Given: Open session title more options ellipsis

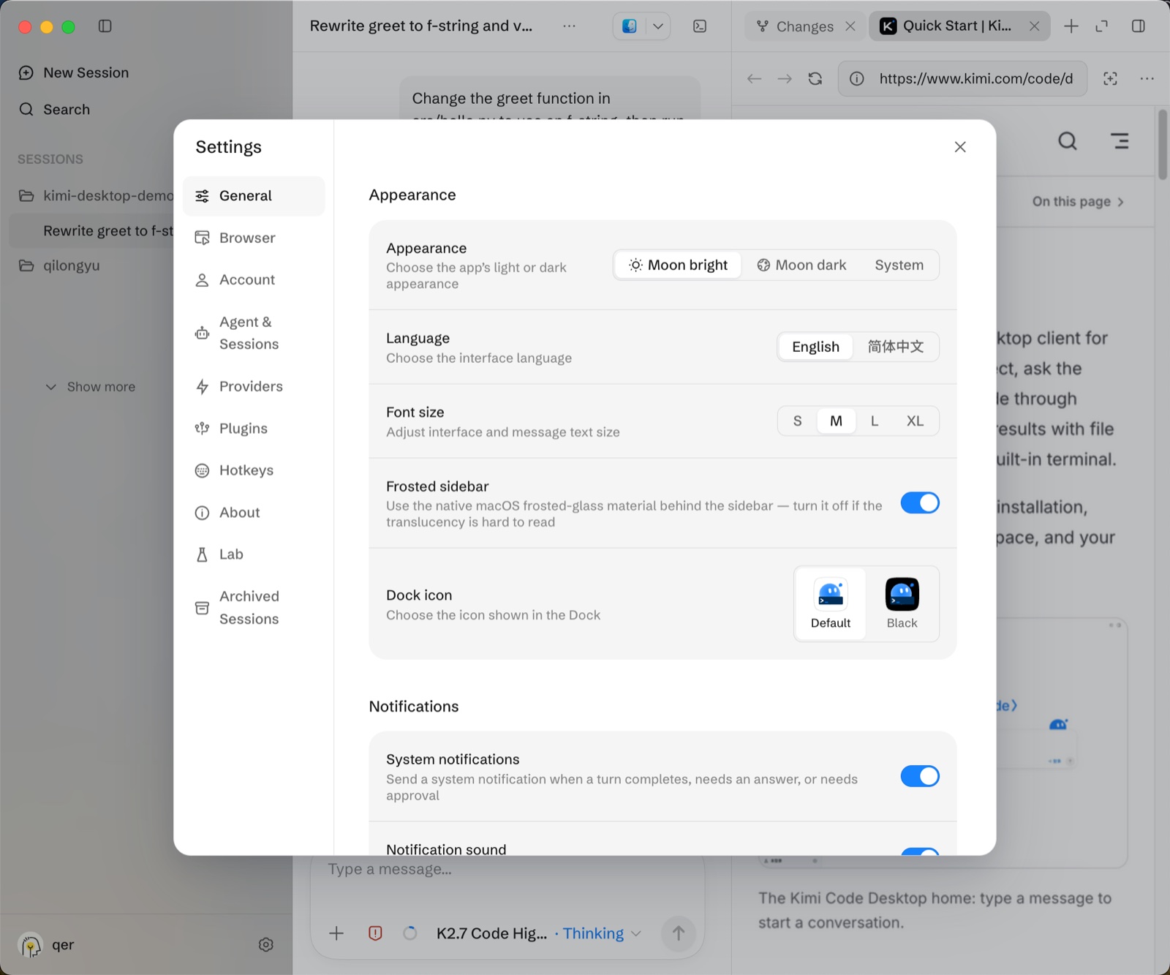Looking at the screenshot, I should pyautogui.click(x=569, y=26).
